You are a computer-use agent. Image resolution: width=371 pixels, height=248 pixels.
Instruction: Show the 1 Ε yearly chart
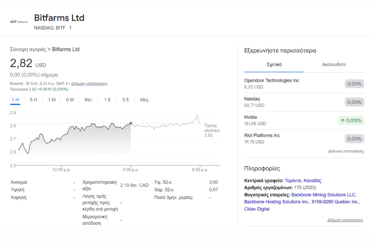point(107,100)
